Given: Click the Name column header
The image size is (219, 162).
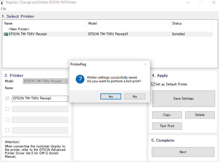Looking at the screenshot, I should tap(44, 23).
